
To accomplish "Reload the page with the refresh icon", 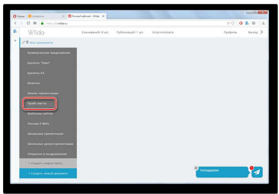I will (28, 23).
